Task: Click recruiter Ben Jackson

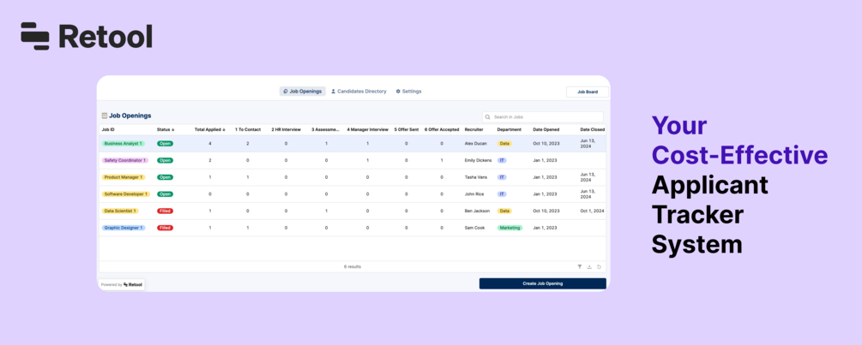Action: point(477,211)
